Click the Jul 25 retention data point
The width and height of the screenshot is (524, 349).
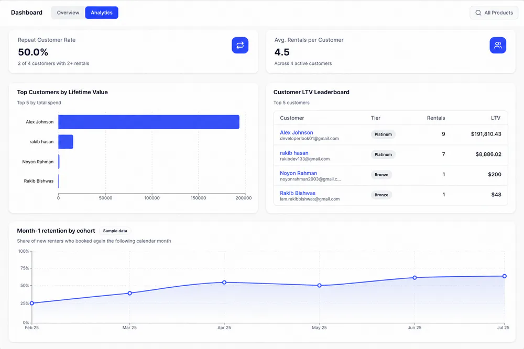[x=505, y=276]
